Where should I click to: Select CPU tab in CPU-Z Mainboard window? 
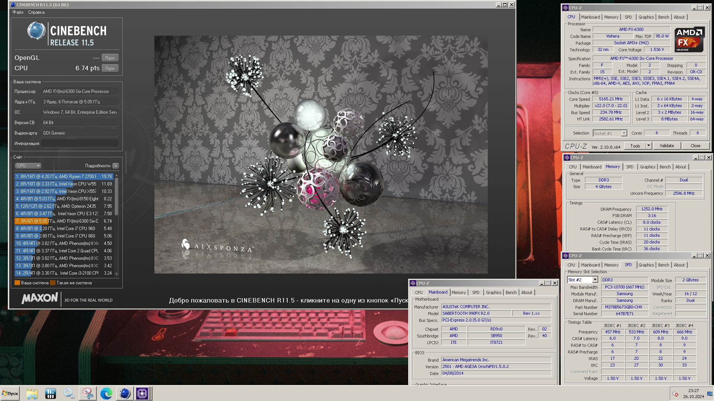[419, 292]
